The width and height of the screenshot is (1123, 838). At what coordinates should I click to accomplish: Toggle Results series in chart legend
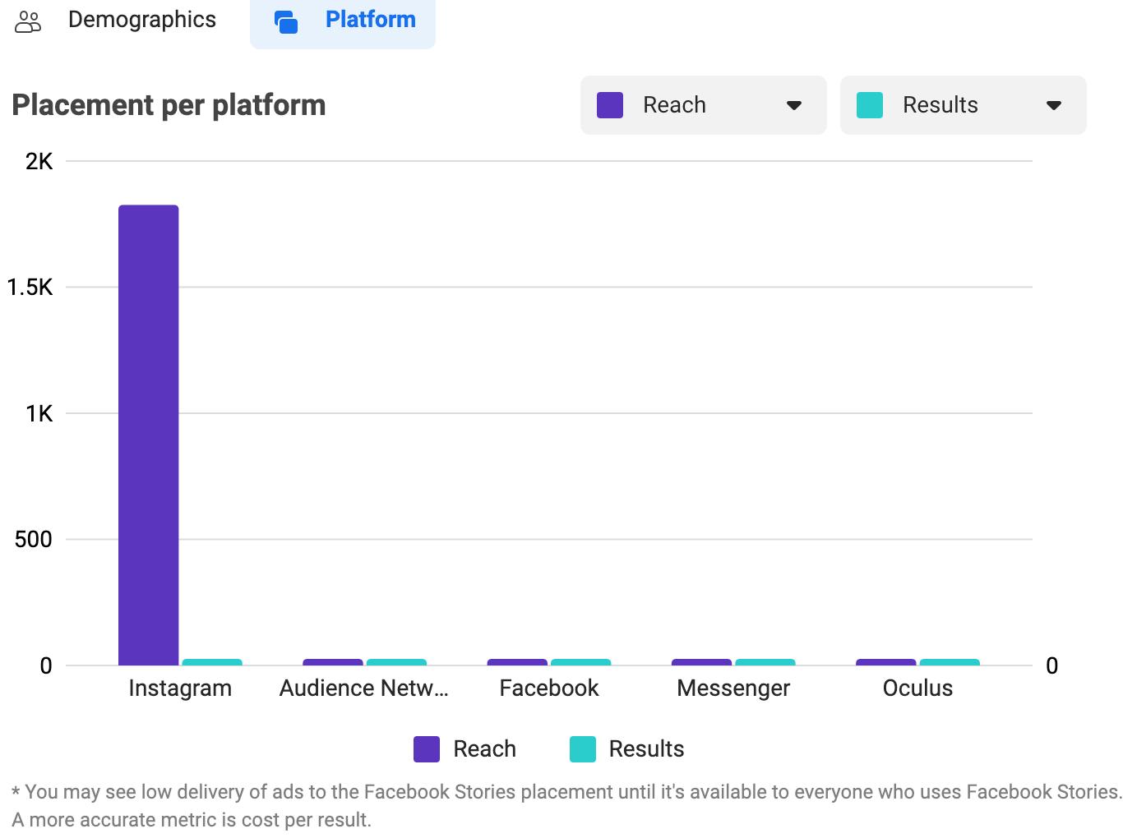[x=646, y=748]
